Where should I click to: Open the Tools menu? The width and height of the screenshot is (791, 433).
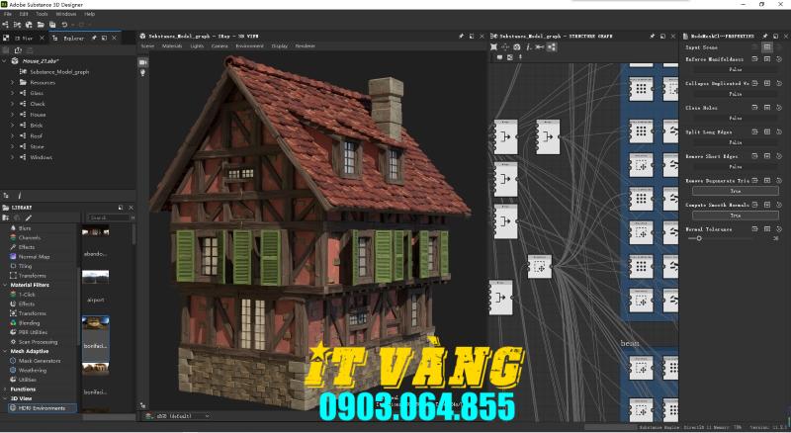point(42,14)
